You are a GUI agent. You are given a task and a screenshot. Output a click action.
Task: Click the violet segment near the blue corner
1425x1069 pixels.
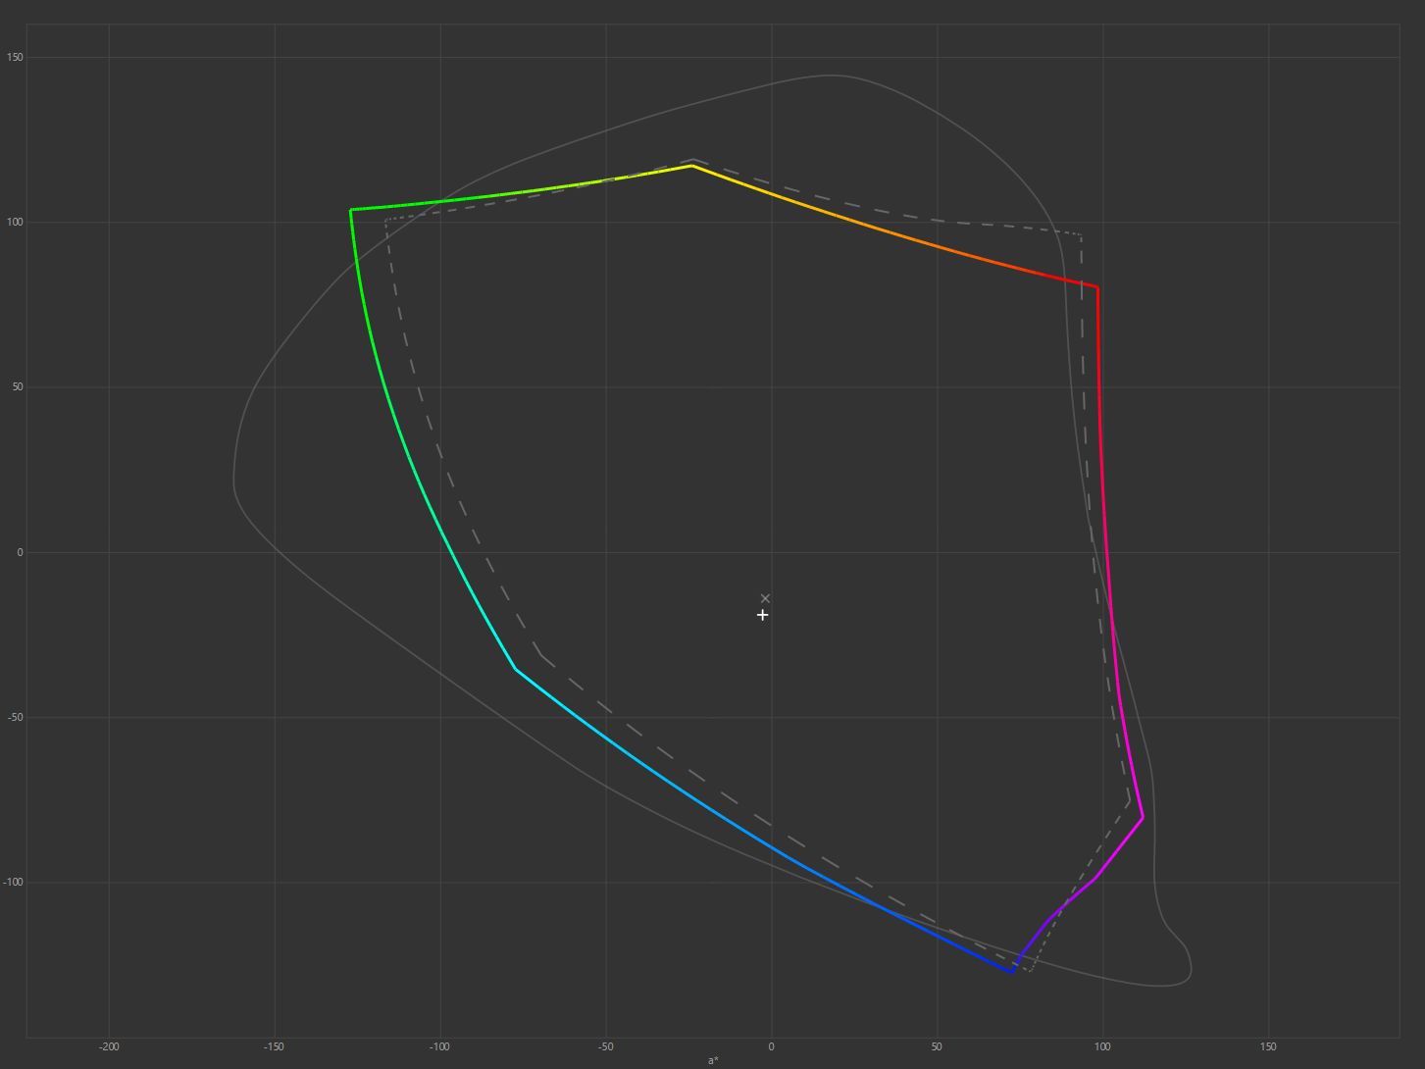tap(1035, 937)
